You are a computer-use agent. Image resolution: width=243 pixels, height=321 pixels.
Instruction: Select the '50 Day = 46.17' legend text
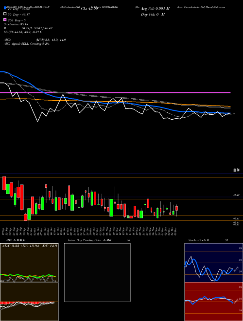(19, 14)
